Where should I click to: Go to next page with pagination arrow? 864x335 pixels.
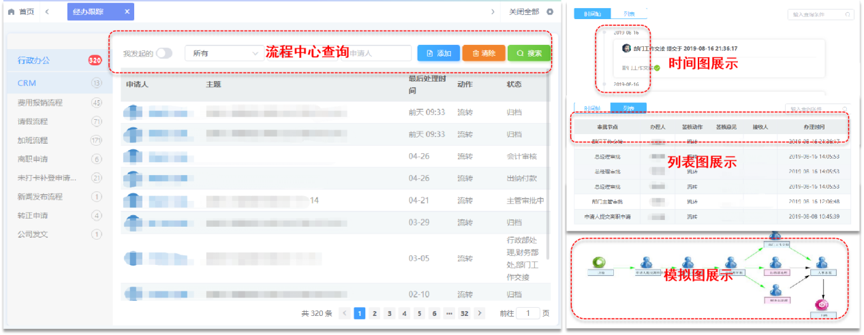click(x=480, y=313)
